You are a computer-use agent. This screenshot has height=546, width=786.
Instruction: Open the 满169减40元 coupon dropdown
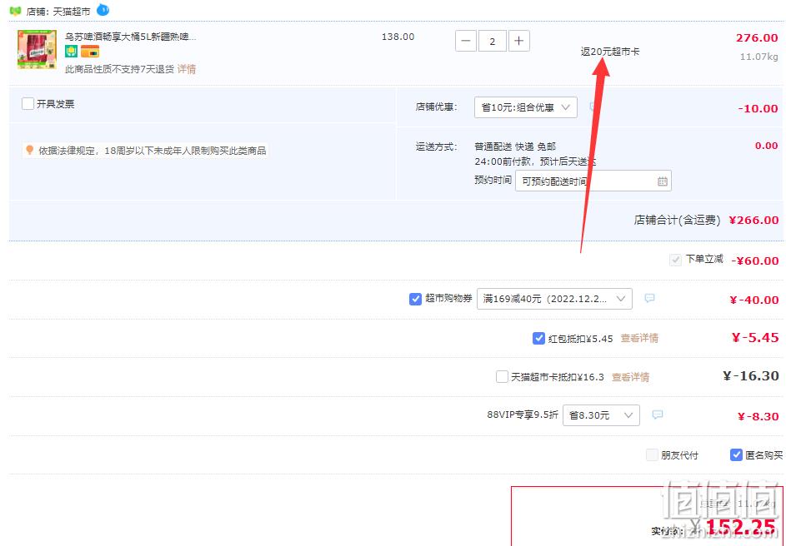click(x=554, y=299)
